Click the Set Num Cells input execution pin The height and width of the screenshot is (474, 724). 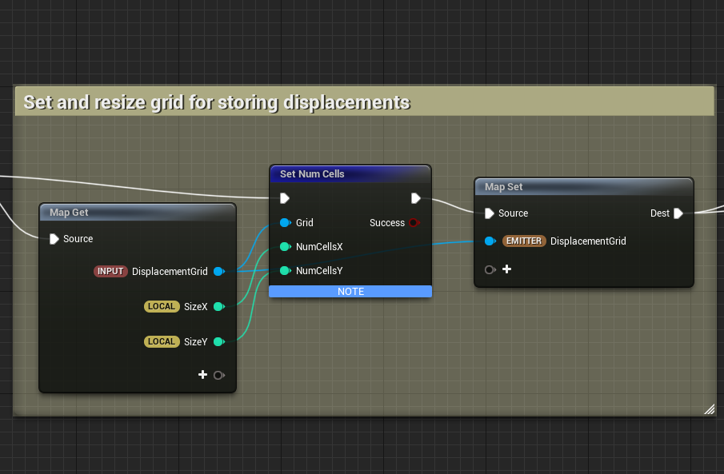(x=285, y=198)
